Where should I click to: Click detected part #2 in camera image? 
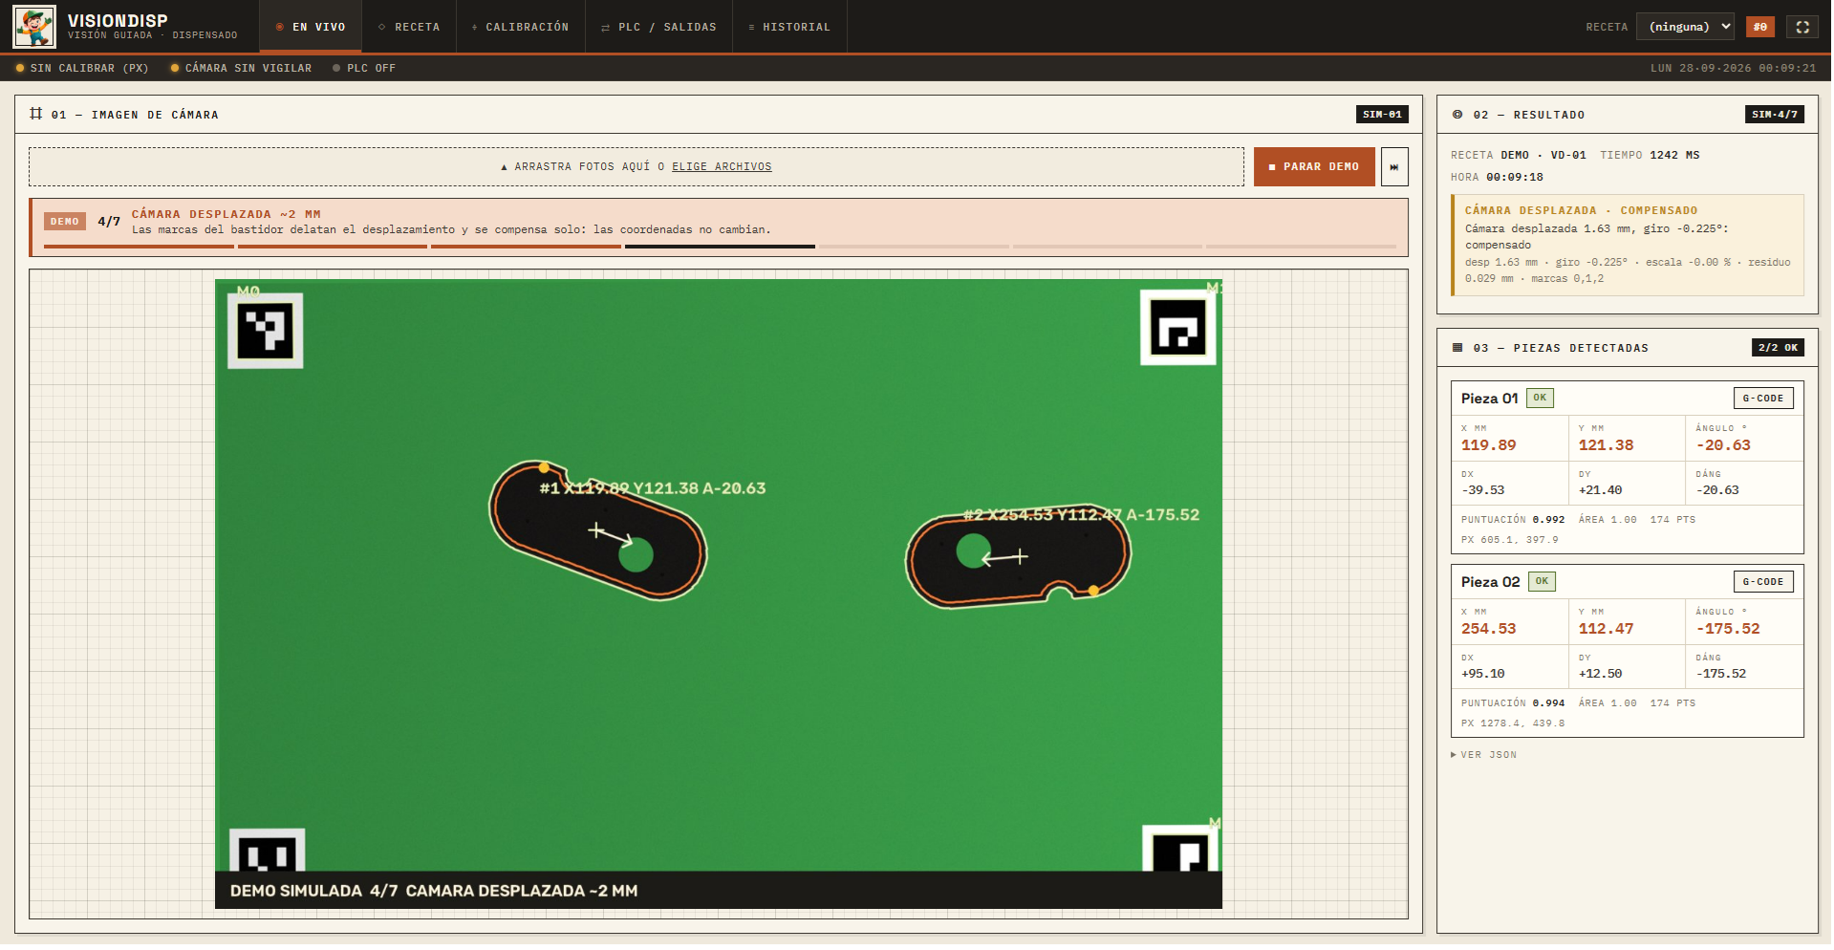pos(1019,555)
